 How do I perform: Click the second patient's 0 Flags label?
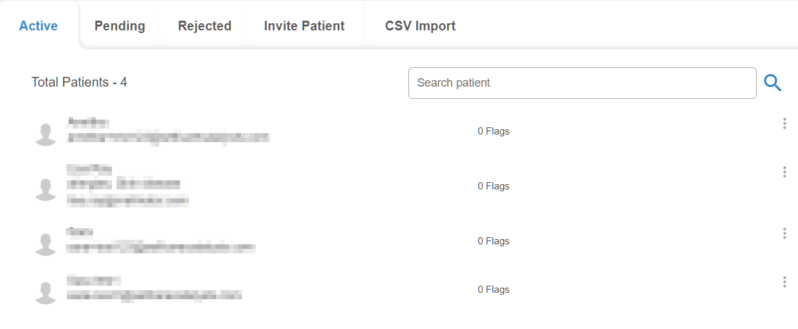(493, 186)
